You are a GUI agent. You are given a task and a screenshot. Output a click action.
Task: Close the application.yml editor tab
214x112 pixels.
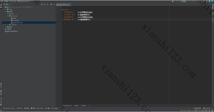(x=70, y=5)
